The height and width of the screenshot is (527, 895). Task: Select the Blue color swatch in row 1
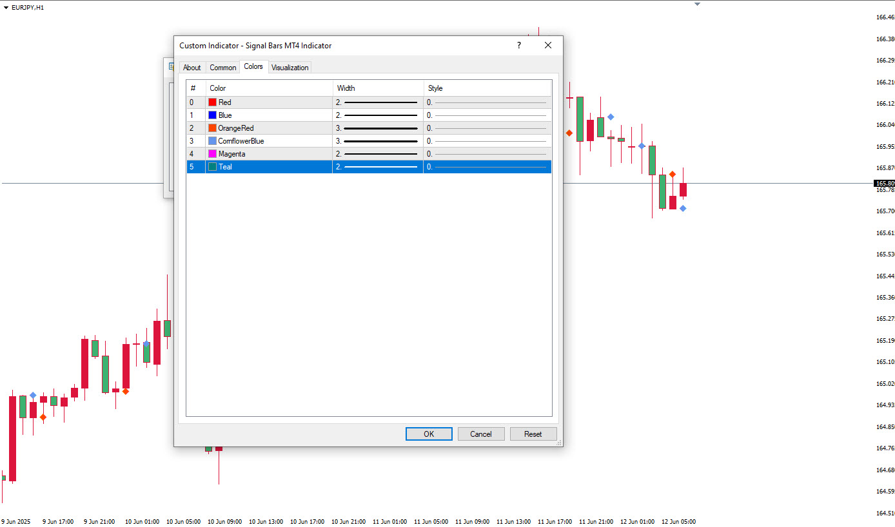(212, 115)
